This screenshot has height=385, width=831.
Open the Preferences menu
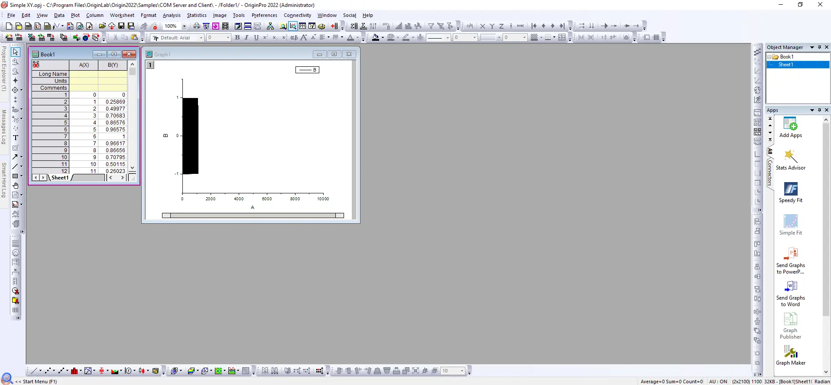(x=264, y=15)
